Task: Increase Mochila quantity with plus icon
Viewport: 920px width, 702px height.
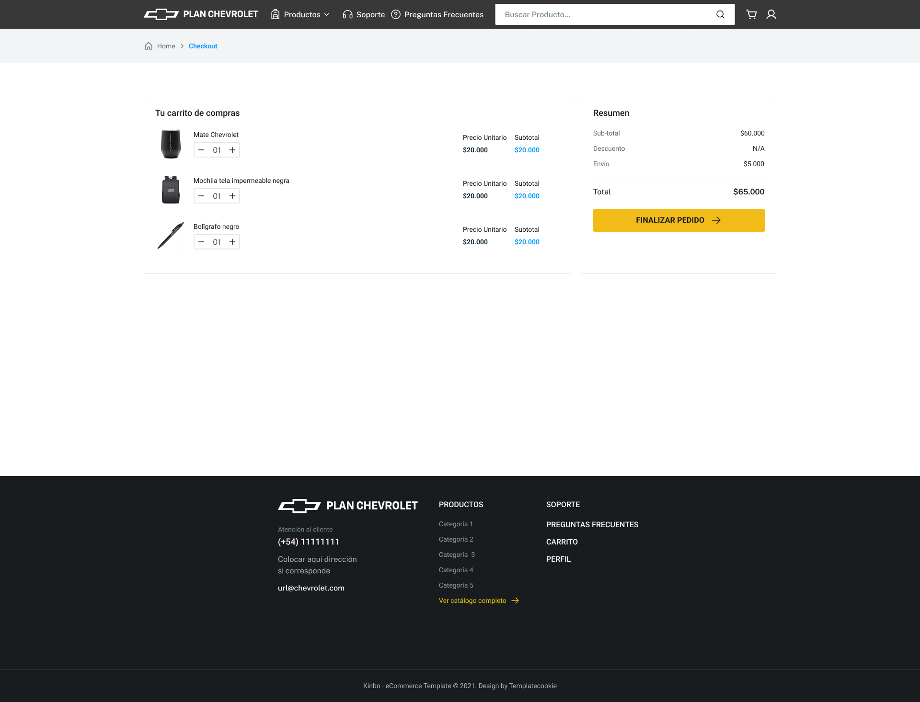Action: pos(232,196)
